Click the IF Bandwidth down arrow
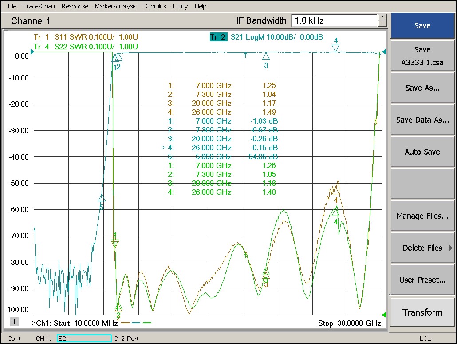This screenshot has height=344, width=457. tap(382, 24)
